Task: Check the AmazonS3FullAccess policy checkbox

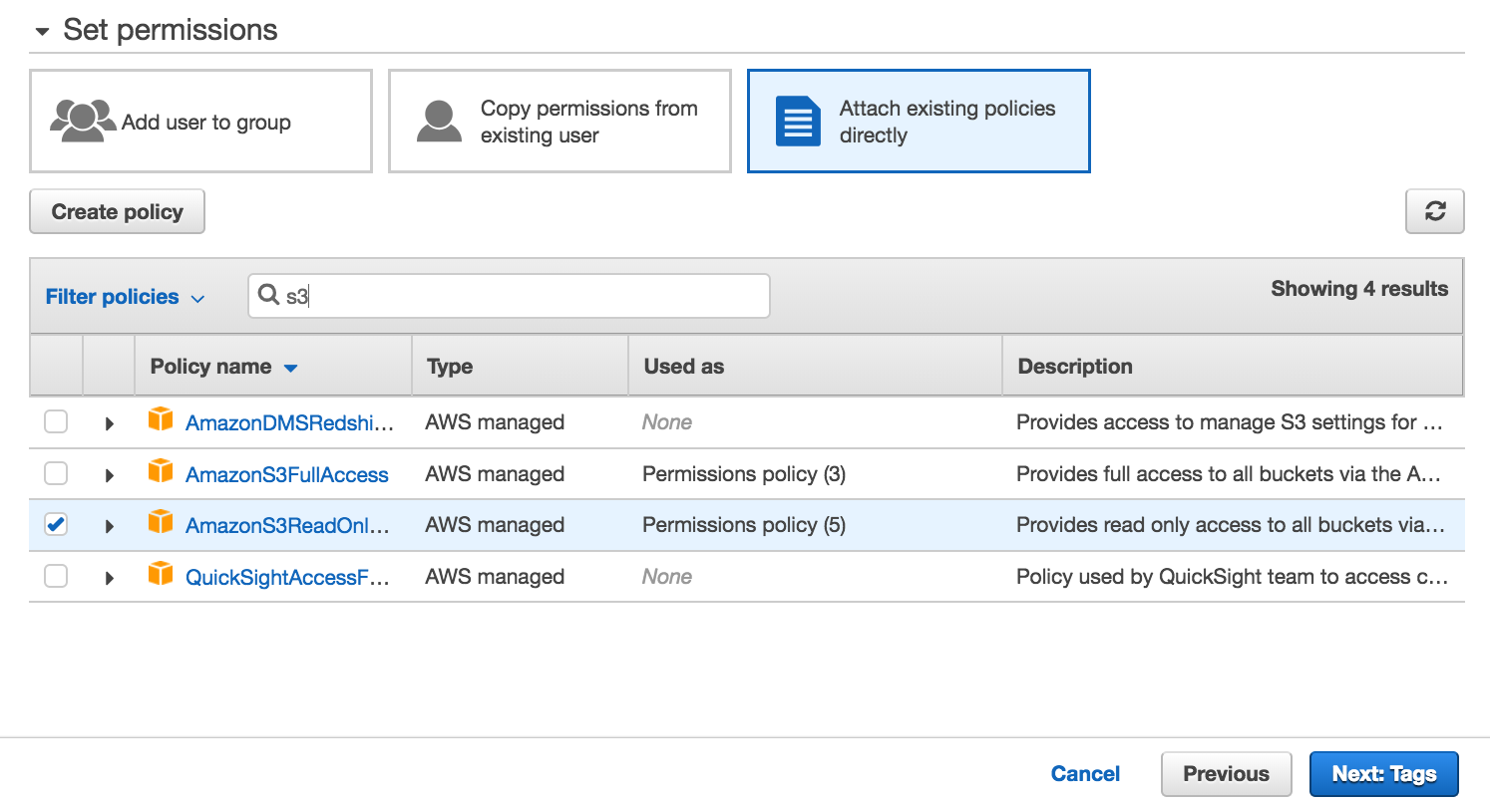Action: tap(55, 472)
